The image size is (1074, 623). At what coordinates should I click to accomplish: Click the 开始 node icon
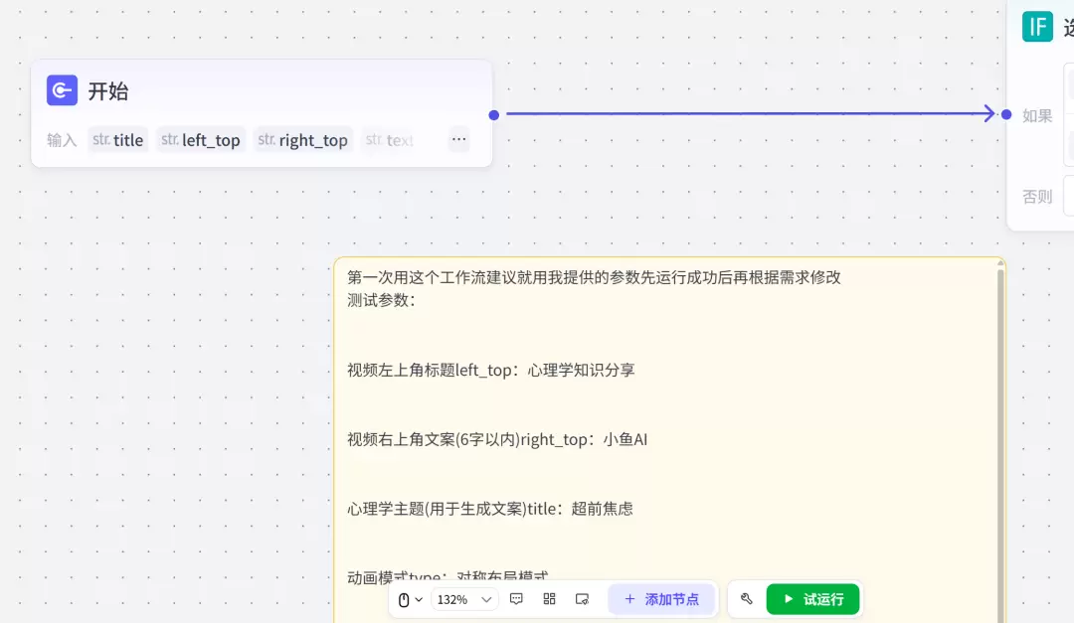(61, 89)
